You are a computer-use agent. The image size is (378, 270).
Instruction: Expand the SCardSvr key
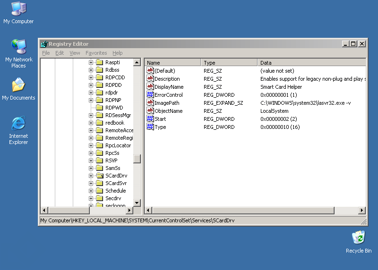pos(91,183)
